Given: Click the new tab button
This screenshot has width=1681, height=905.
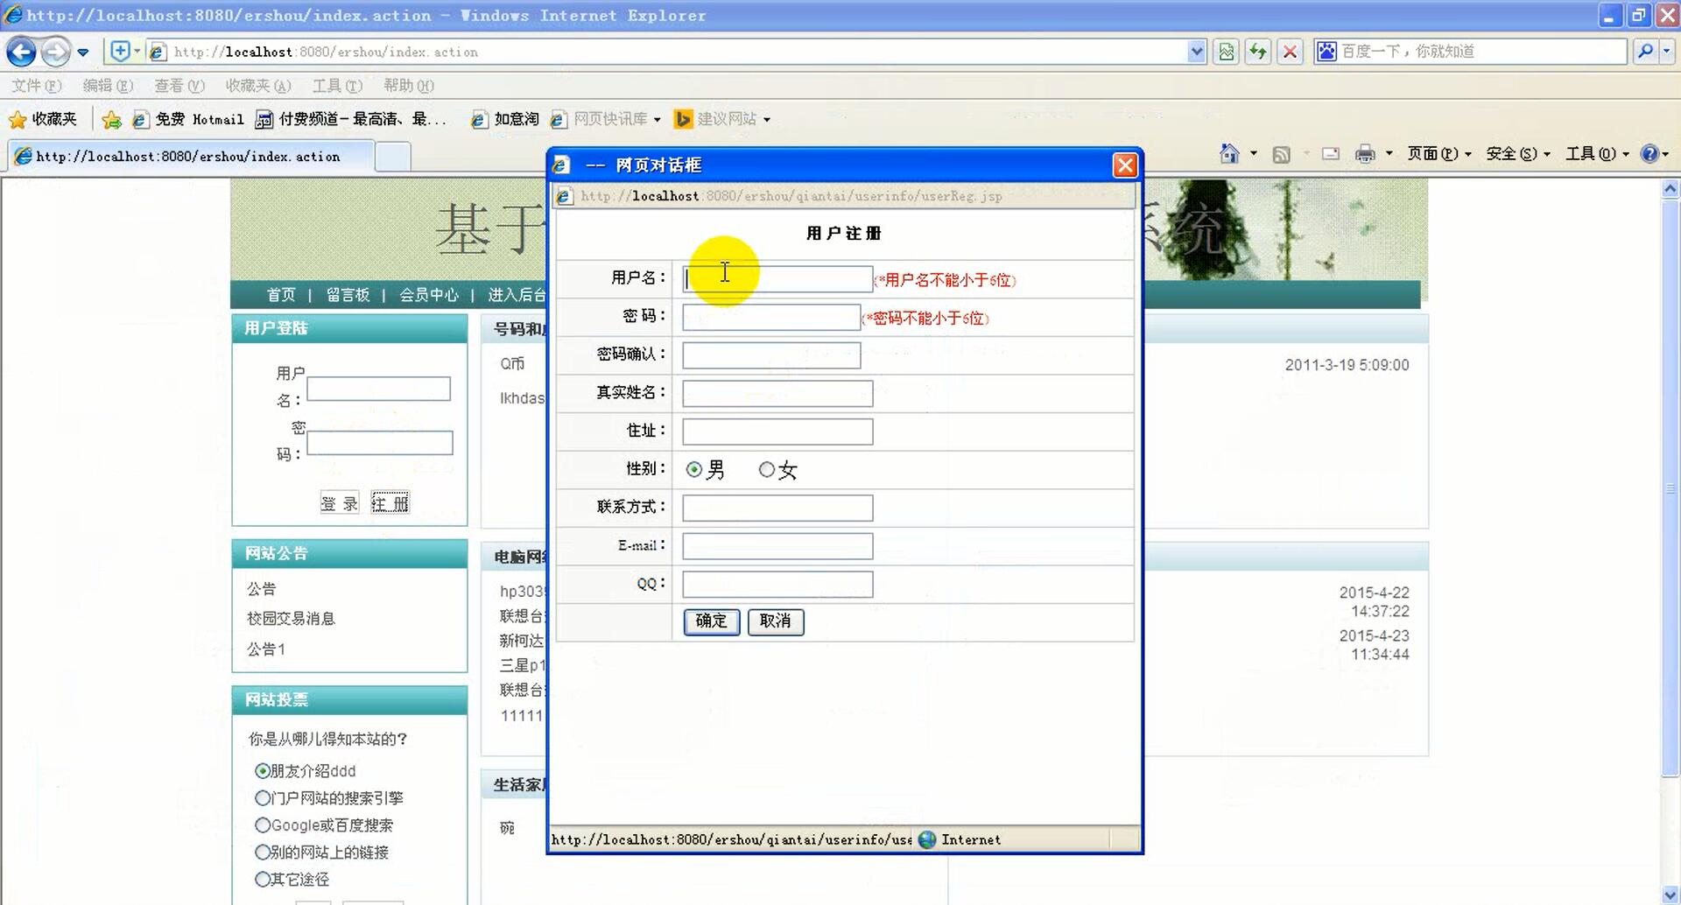Looking at the screenshot, I should point(393,157).
